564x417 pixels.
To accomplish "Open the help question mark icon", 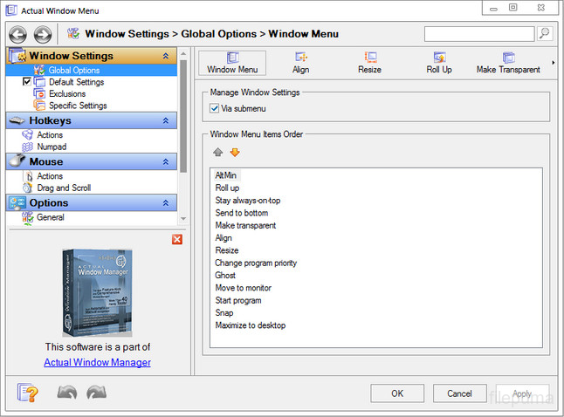I will (x=28, y=393).
